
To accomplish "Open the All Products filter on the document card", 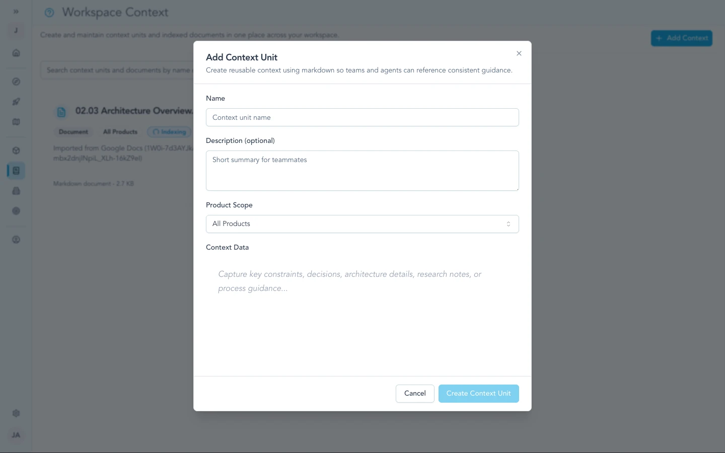I will click(x=120, y=132).
